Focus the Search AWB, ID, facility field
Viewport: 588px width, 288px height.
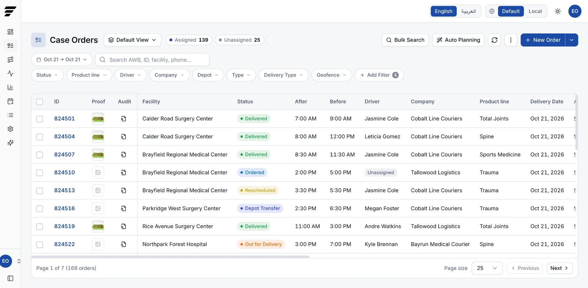click(152, 60)
